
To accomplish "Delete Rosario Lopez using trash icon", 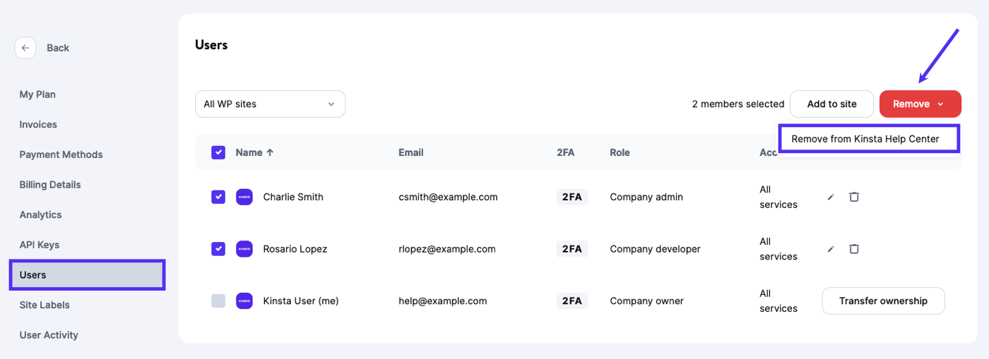I will coord(854,249).
